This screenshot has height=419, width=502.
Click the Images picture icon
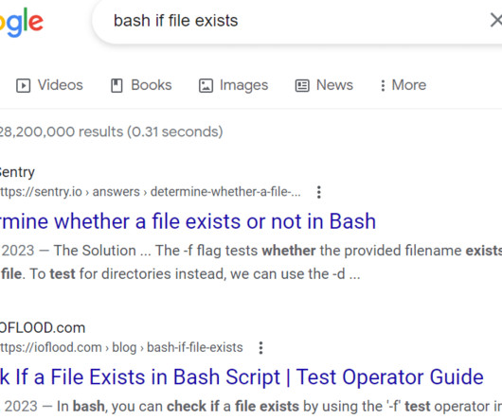tap(206, 86)
